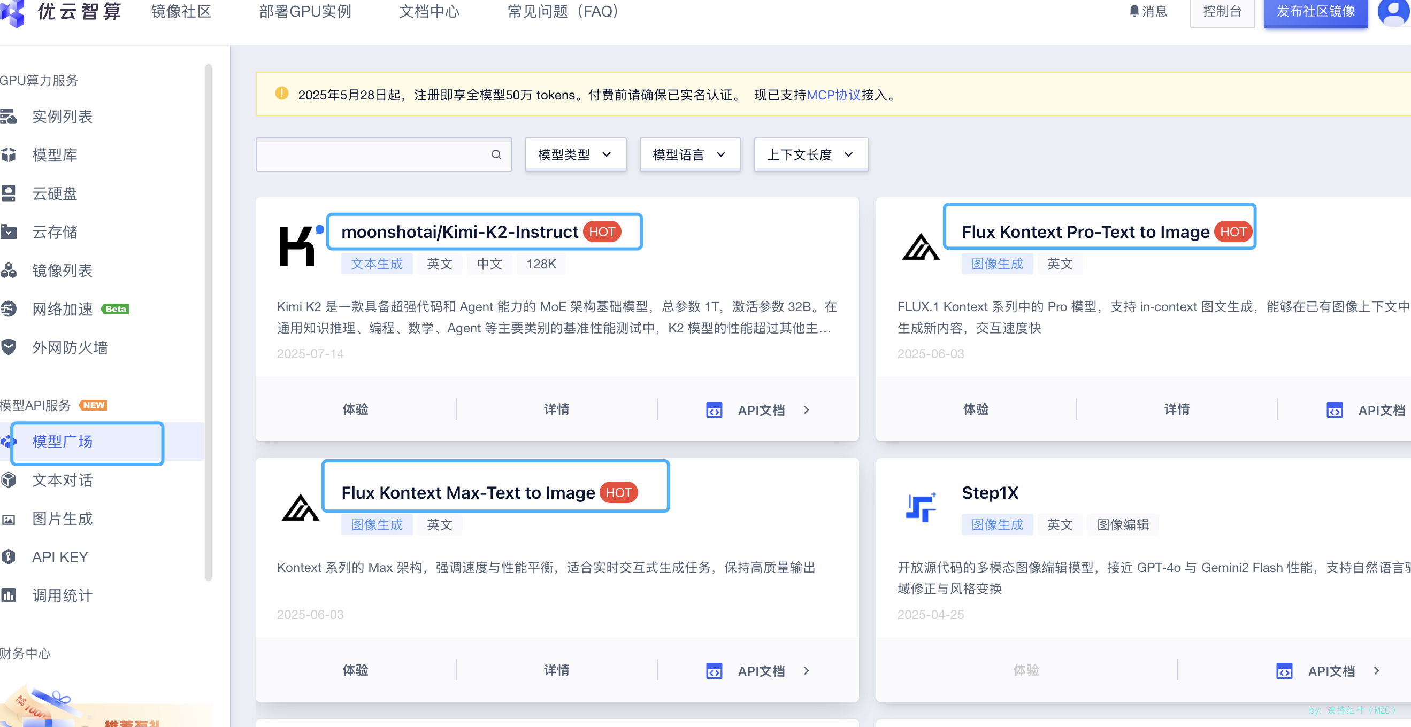The image size is (1411, 727).
Task: Click the 图像生成 tag on Flux Max card
Action: (377, 525)
